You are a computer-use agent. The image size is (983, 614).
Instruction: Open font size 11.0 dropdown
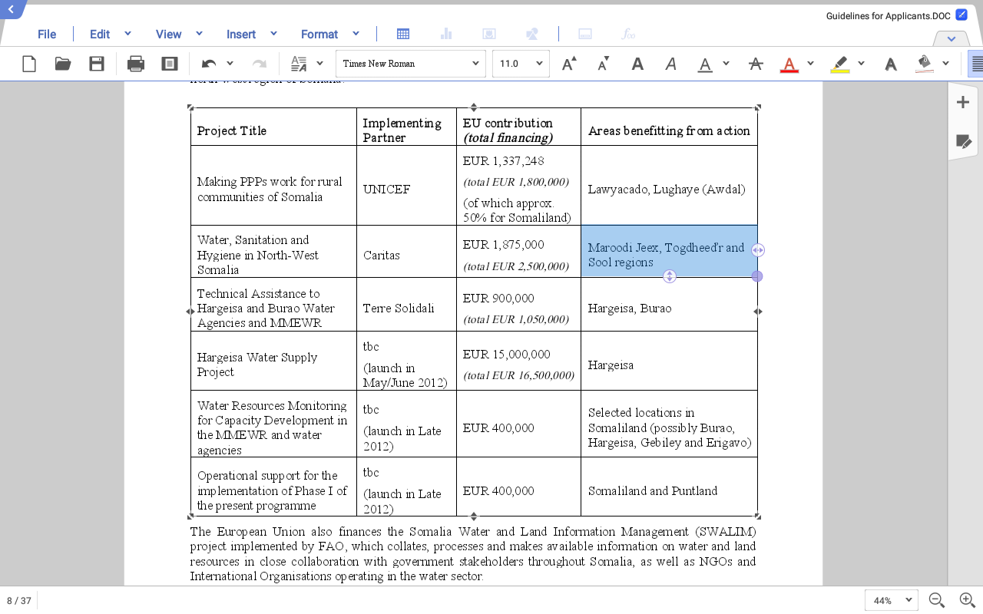click(x=521, y=64)
